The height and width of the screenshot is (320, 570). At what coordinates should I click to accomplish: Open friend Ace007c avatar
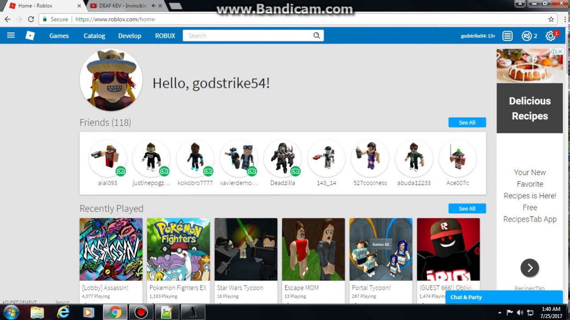[457, 158]
